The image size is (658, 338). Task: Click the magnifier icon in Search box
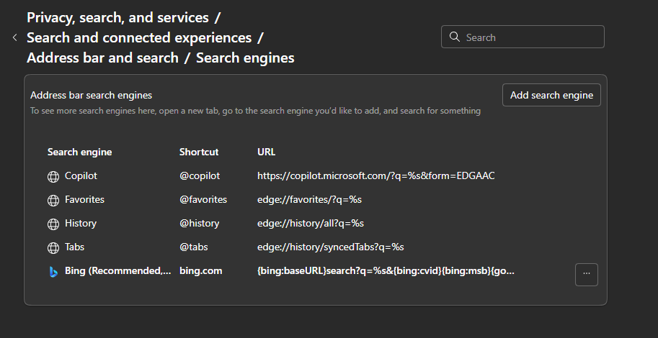coord(454,37)
